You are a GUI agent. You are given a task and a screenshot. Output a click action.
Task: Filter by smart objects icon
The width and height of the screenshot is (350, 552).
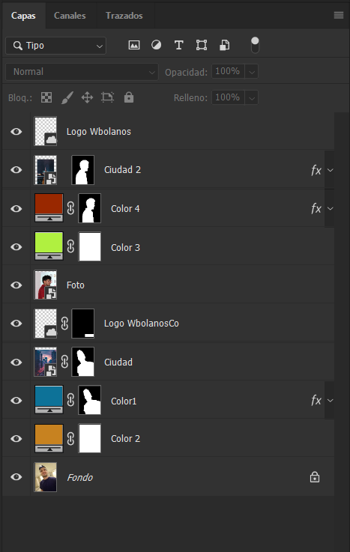tap(225, 45)
